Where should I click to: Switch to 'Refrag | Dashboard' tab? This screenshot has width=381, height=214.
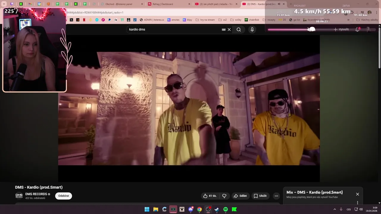coord(169,4)
